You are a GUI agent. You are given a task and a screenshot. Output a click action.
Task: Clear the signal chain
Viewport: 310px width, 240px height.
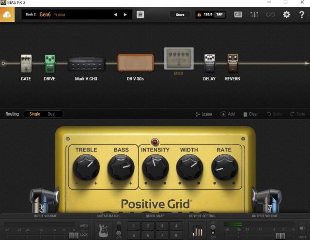250,114
